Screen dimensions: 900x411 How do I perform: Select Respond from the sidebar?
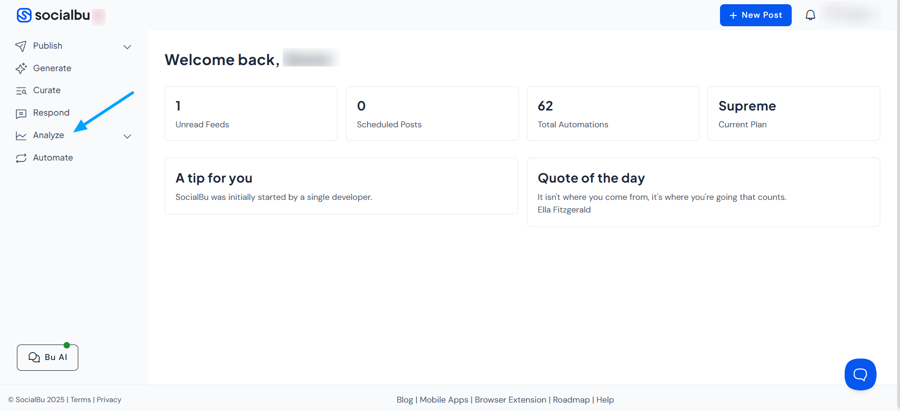(x=51, y=113)
